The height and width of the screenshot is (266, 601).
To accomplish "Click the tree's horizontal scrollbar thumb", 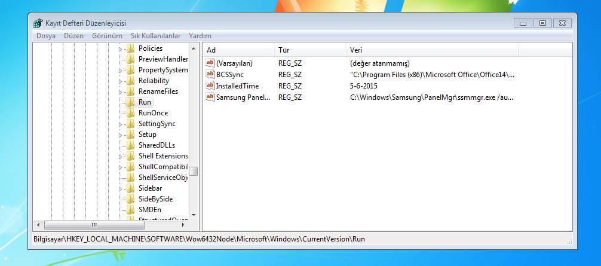I will (x=94, y=225).
